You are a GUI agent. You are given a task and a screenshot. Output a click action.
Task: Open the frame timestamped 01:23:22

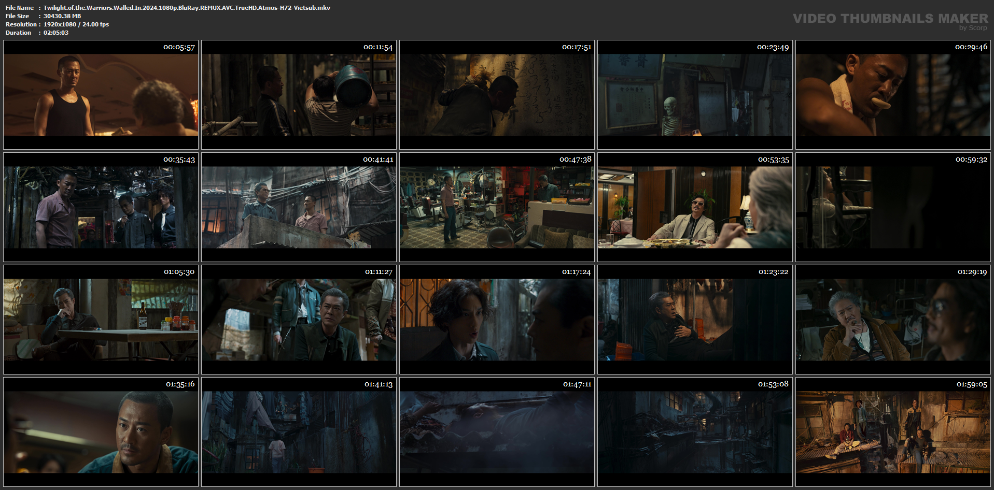(x=695, y=320)
